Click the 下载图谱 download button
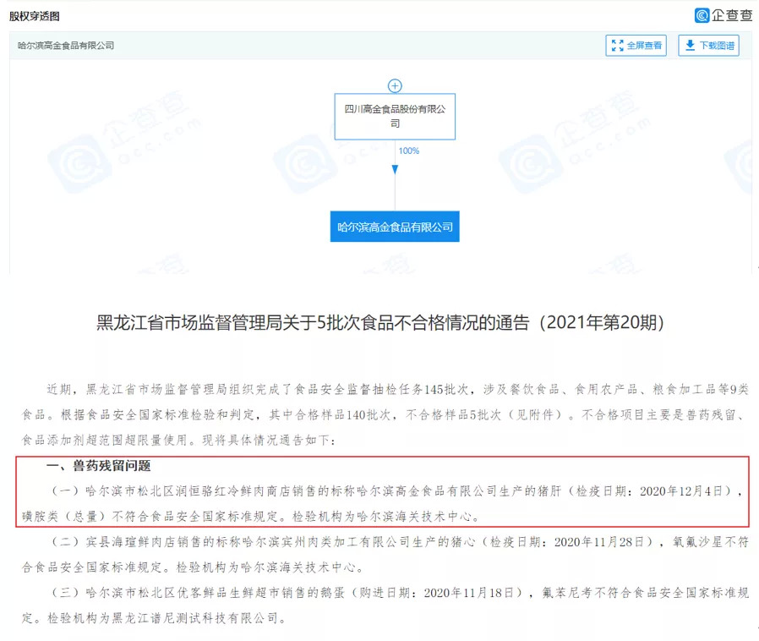The height and width of the screenshot is (641, 759). [708, 46]
